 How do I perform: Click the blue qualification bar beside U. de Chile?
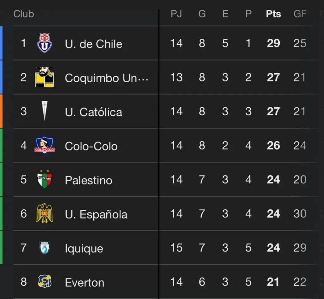click(1, 43)
